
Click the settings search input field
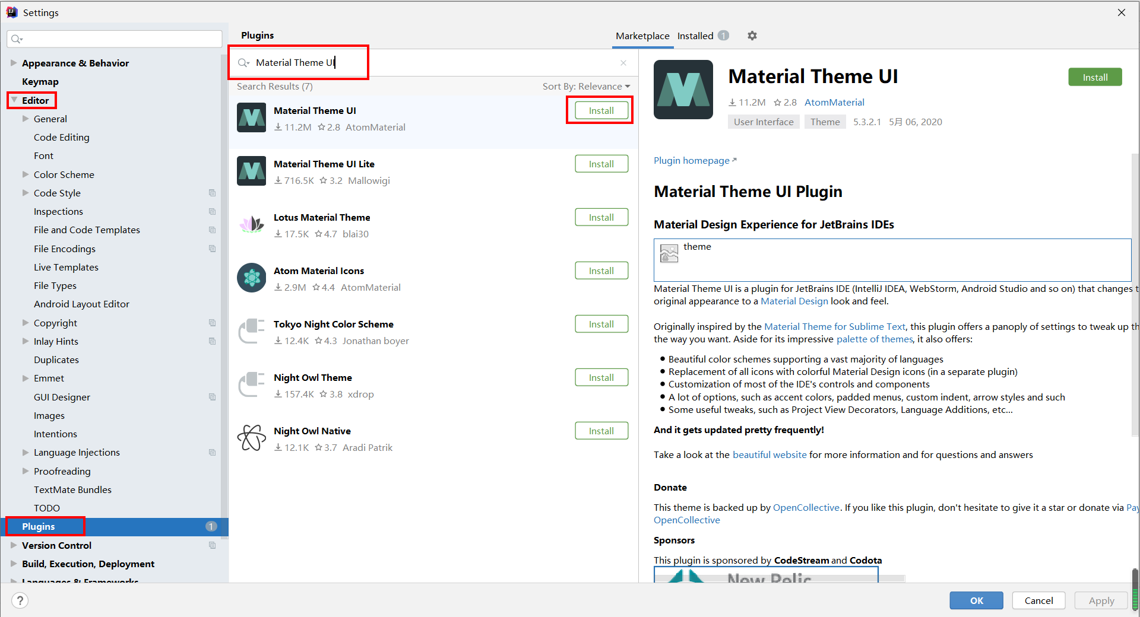click(x=115, y=39)
